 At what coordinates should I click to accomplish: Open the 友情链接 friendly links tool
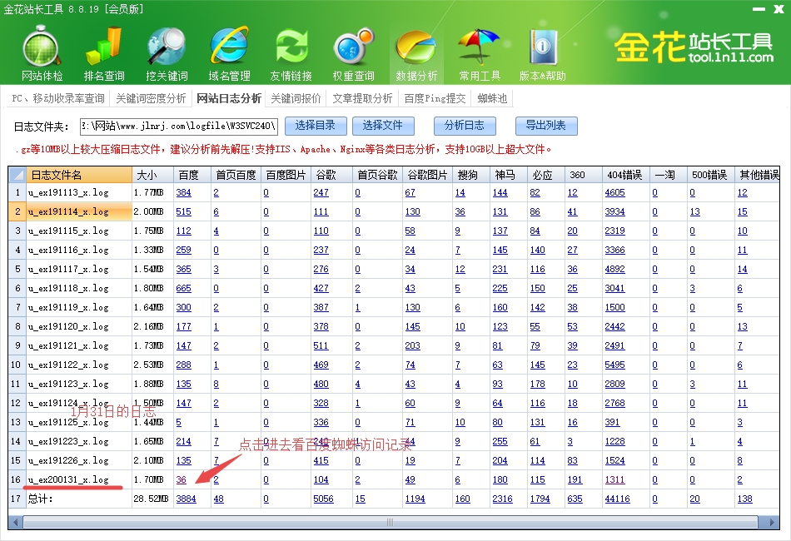coord(291,52)
